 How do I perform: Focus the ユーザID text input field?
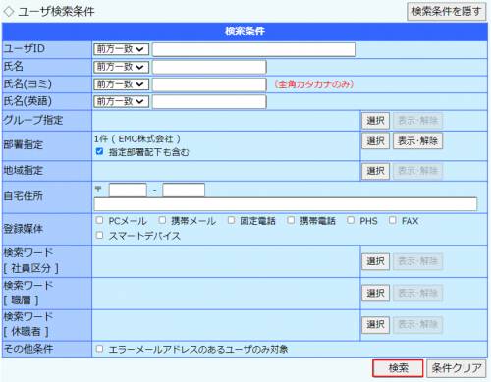[254, 49]
